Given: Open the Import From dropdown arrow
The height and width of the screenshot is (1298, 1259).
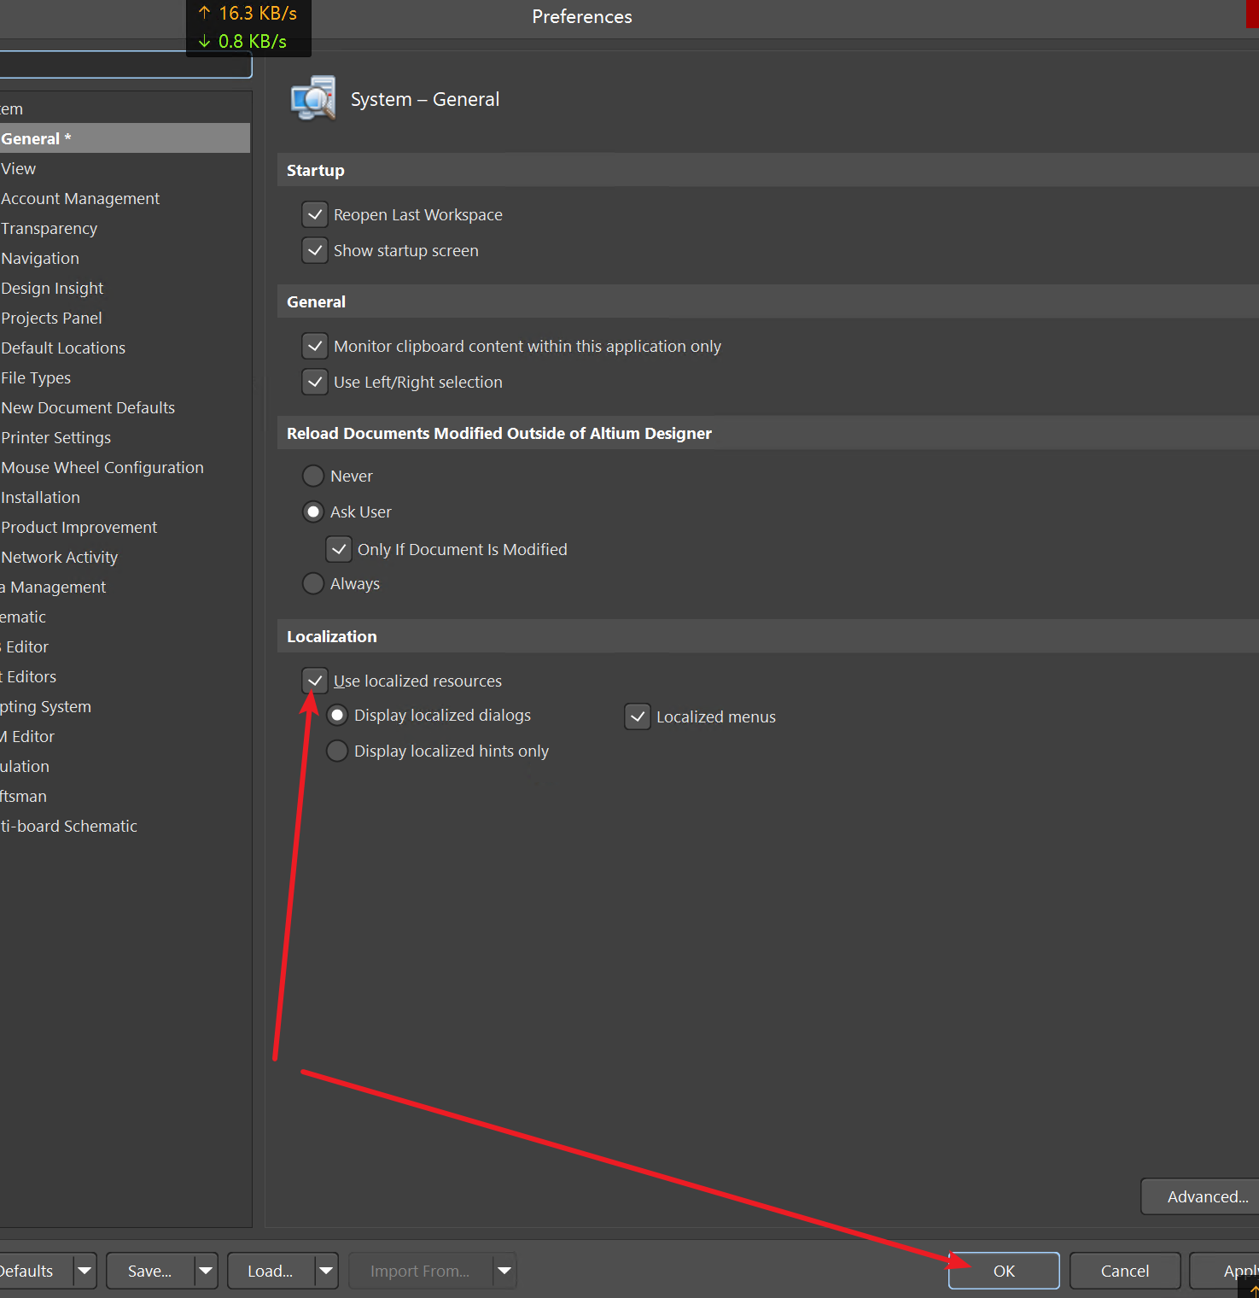Looking at the screenshot, I should [504, 1271].
